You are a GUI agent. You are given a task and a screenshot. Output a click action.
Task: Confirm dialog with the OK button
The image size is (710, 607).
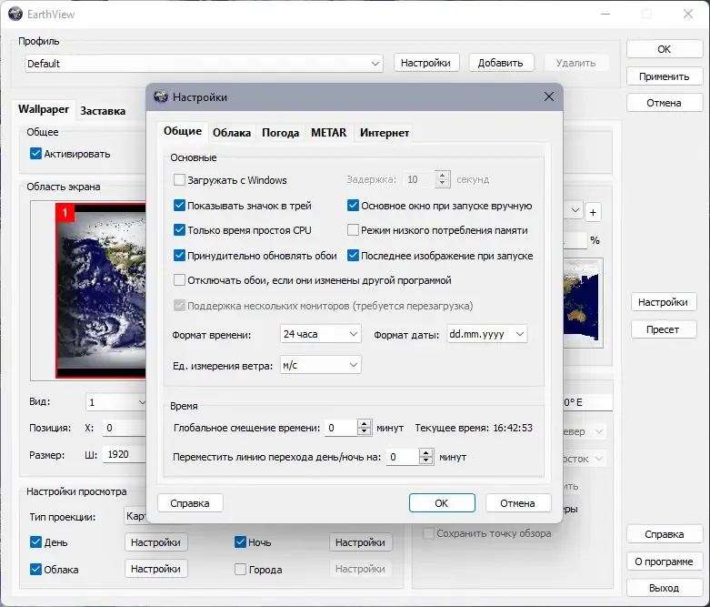[x=442, y=502]
